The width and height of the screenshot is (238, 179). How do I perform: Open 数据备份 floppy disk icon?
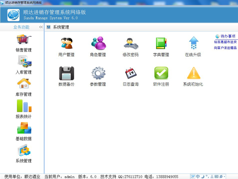coord(66,73)
